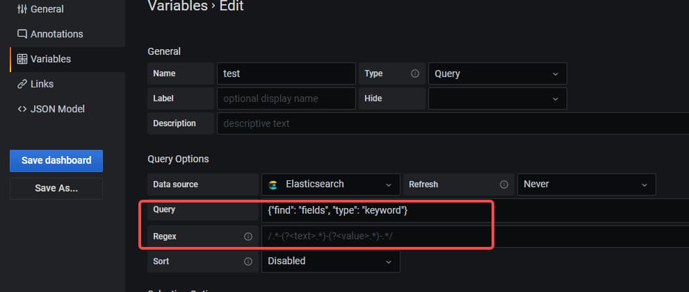Click the JSON Model code icon
Image resolution: width=689 pixels, height=292 pixels.
pyautogui.click(x=22, y=109)
